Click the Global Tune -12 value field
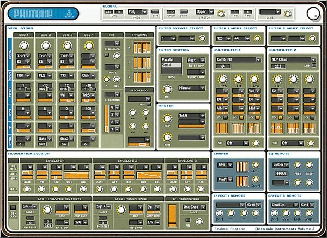The width and height of the screenshot is (327, 238). (108, 12)
